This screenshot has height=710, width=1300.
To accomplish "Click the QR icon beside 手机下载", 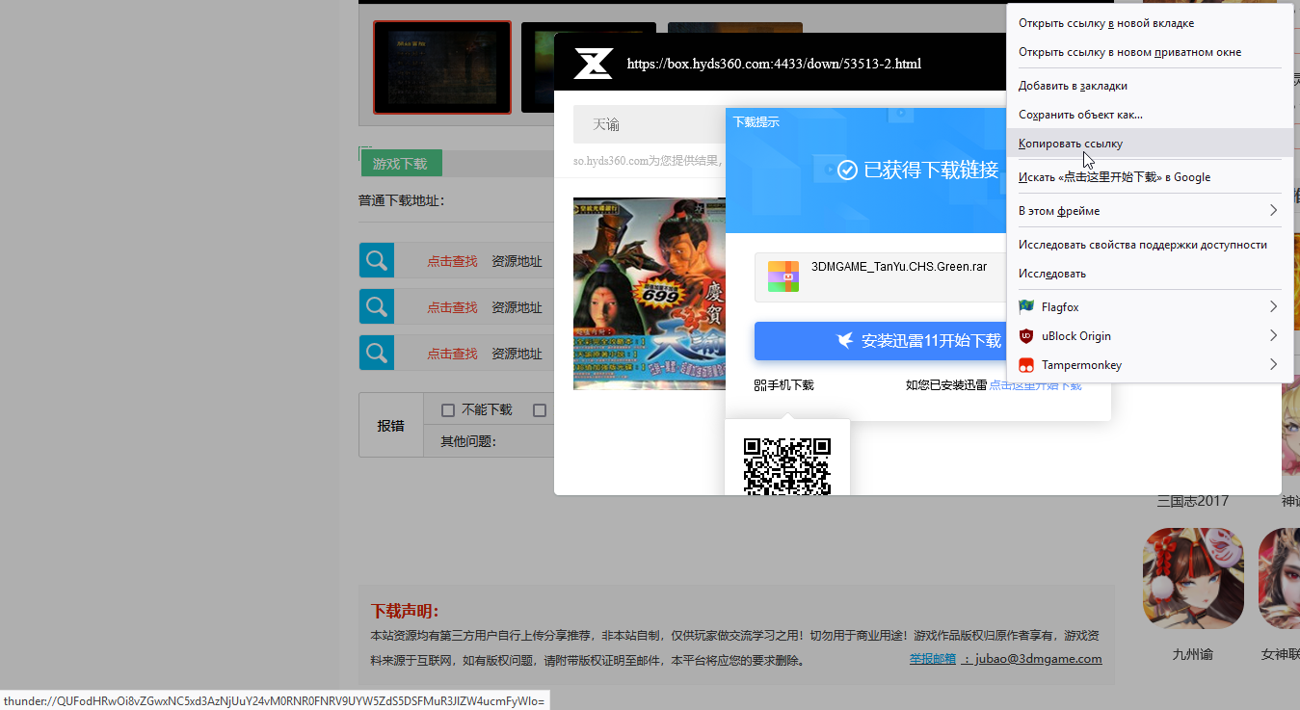I will (760, 385).
